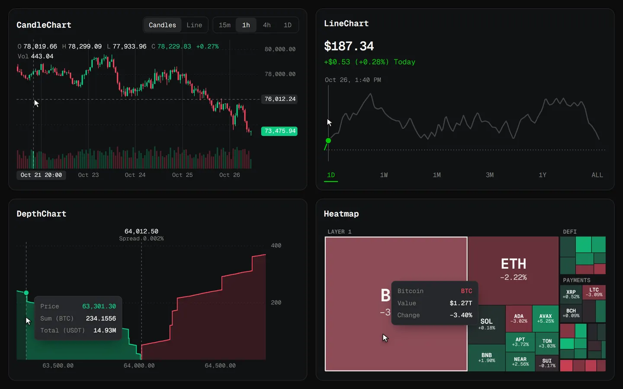Viewport: 623px width, 389px height.
Task: Pick the XRP tile under Payments
Action: (571, 294)
